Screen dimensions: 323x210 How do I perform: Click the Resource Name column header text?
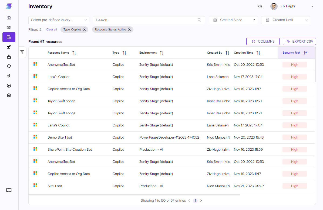58,53
